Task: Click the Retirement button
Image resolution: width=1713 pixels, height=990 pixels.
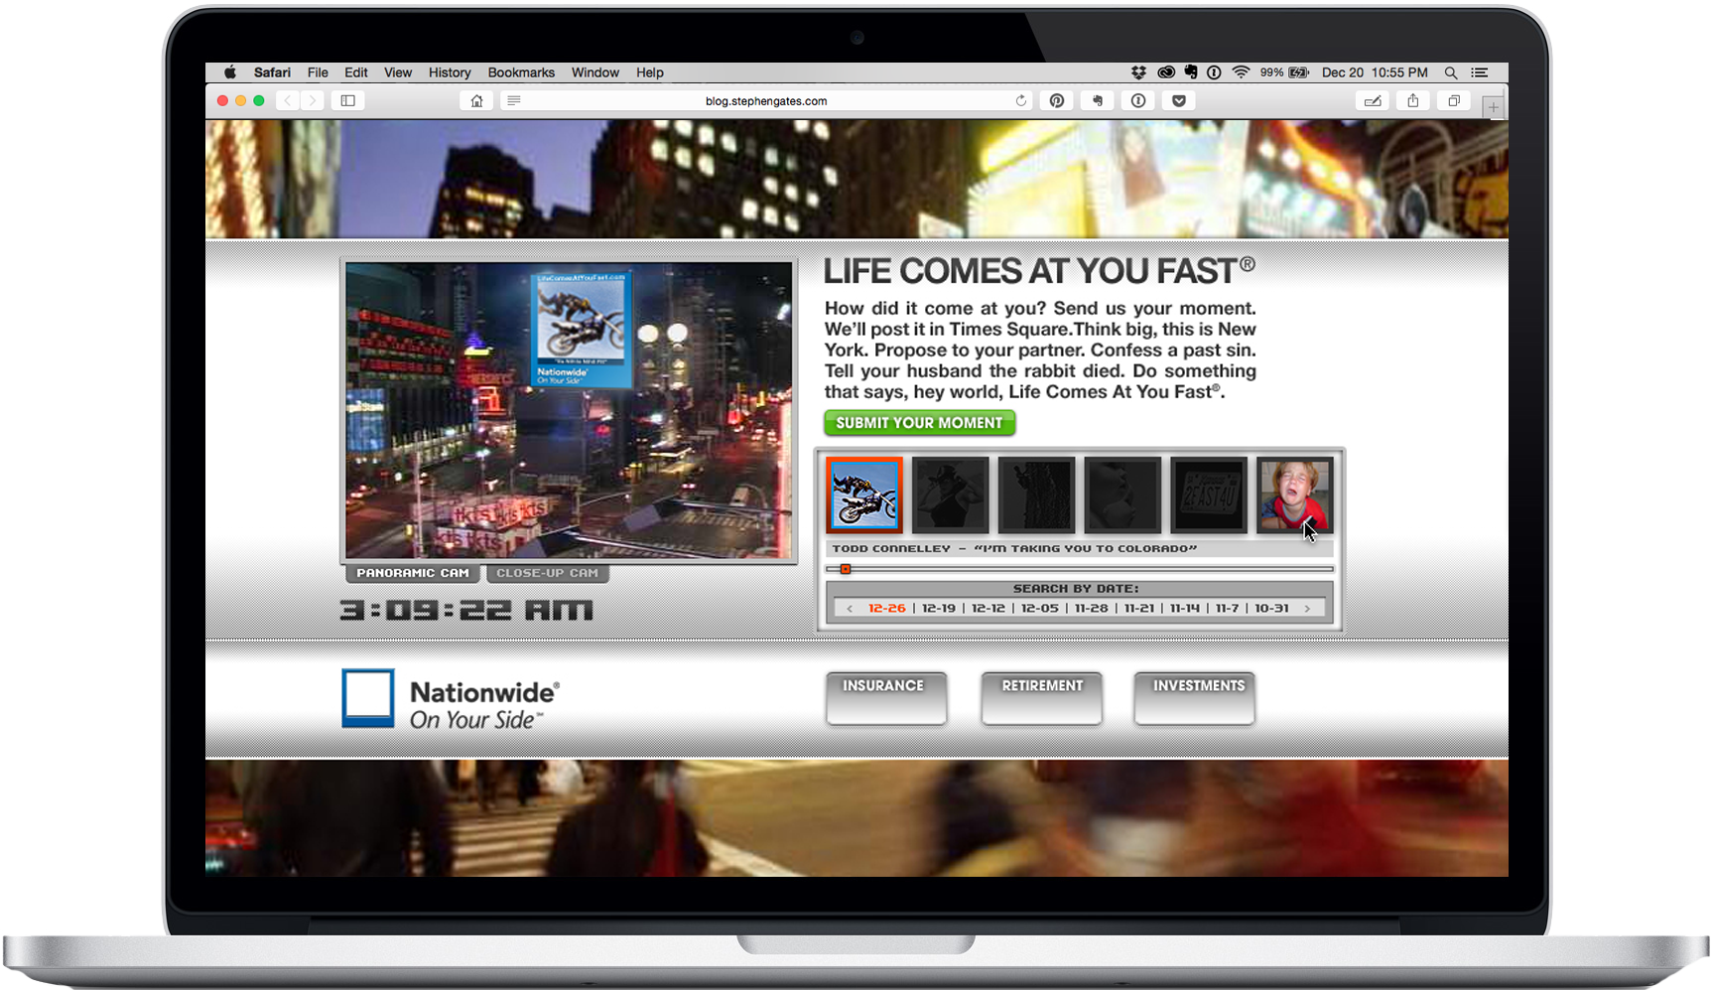Action: pyautogui.click(x=1041, y=698)
